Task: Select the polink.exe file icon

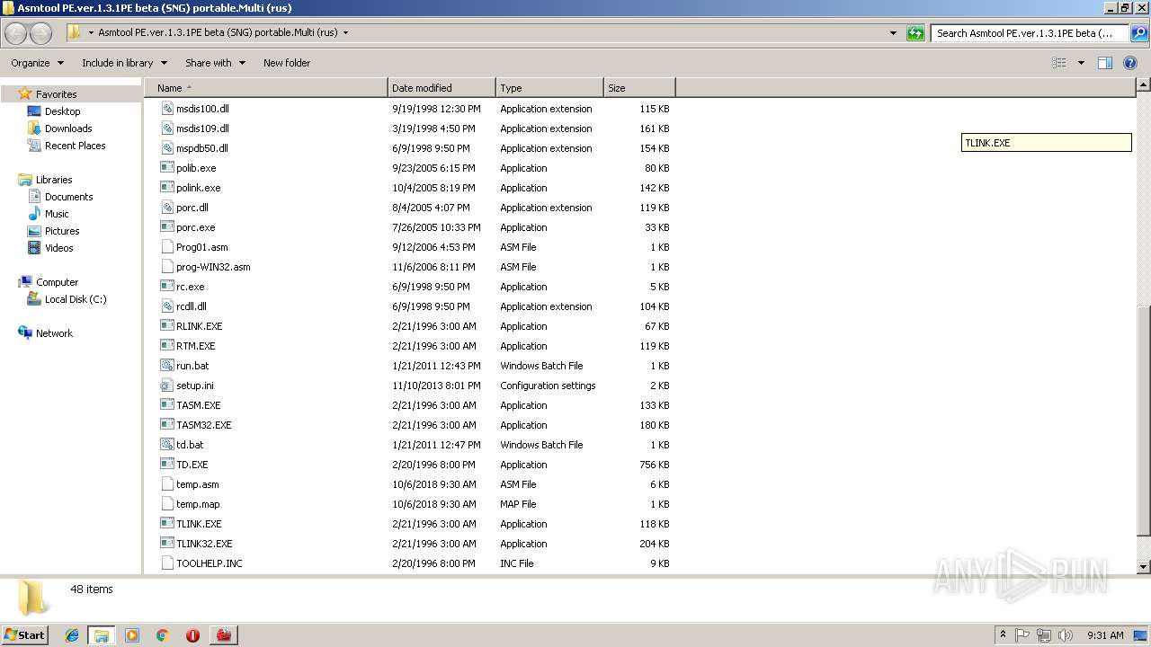Action: 166,187
